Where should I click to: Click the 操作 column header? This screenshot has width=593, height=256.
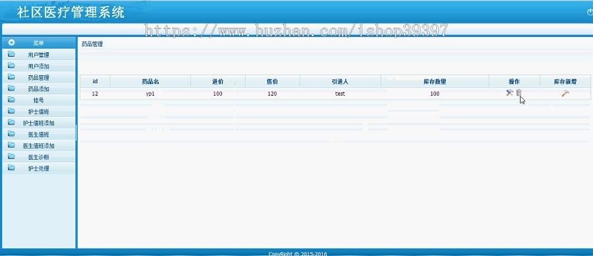(515, 81)
